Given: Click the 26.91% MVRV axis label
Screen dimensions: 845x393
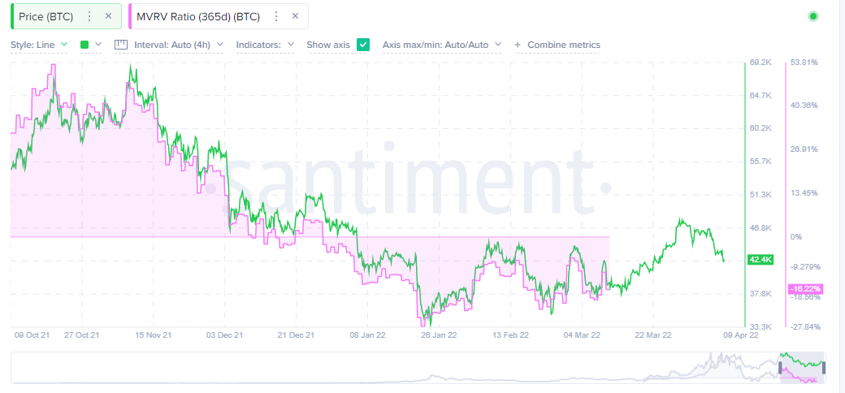Looking at the screenshot, I should click(x=804, y=149).
